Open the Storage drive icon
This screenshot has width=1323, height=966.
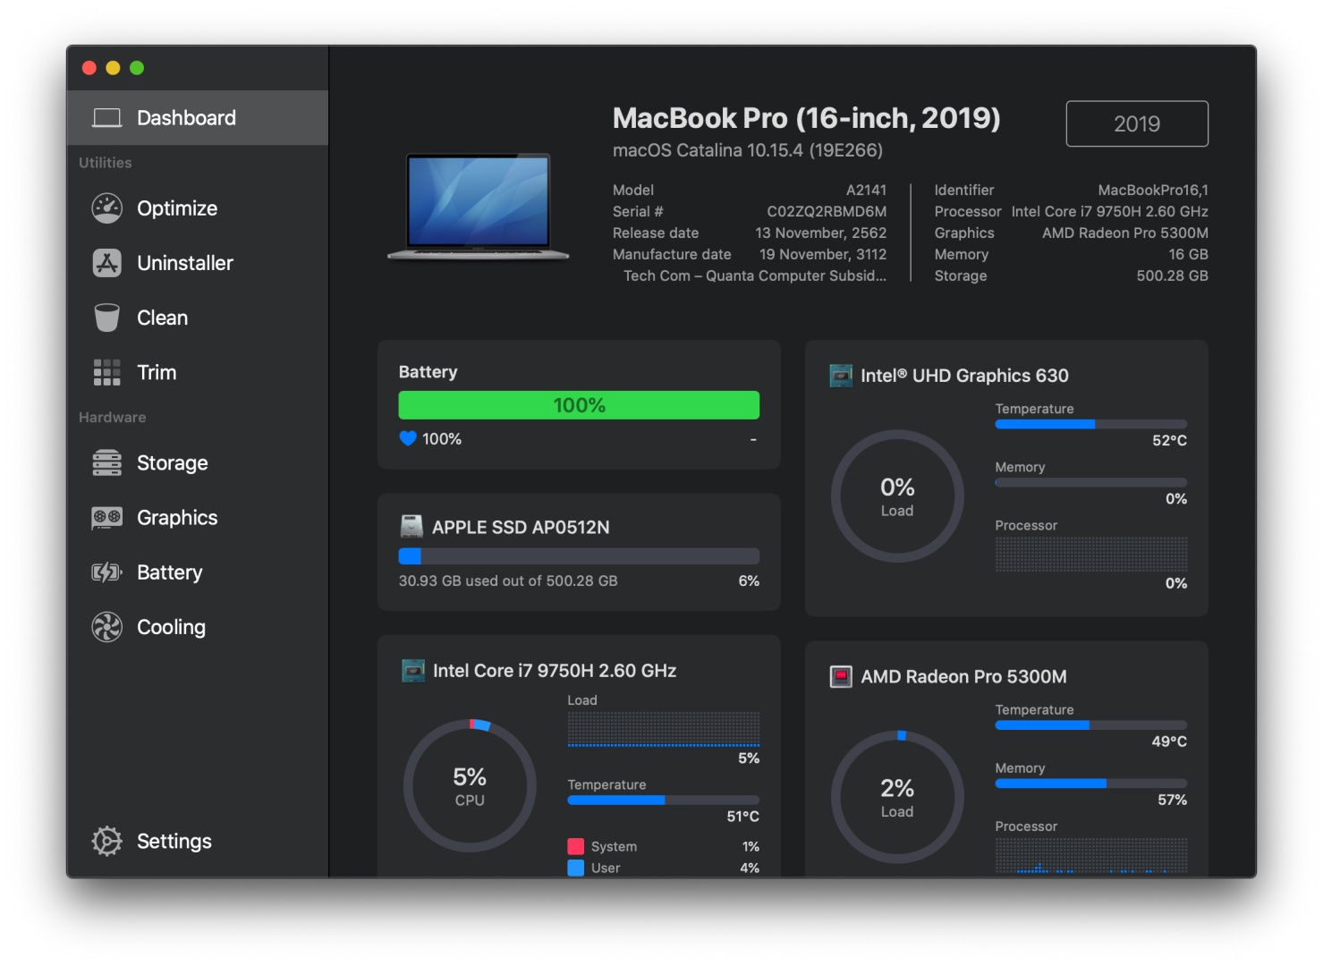[x=106, y=463]
